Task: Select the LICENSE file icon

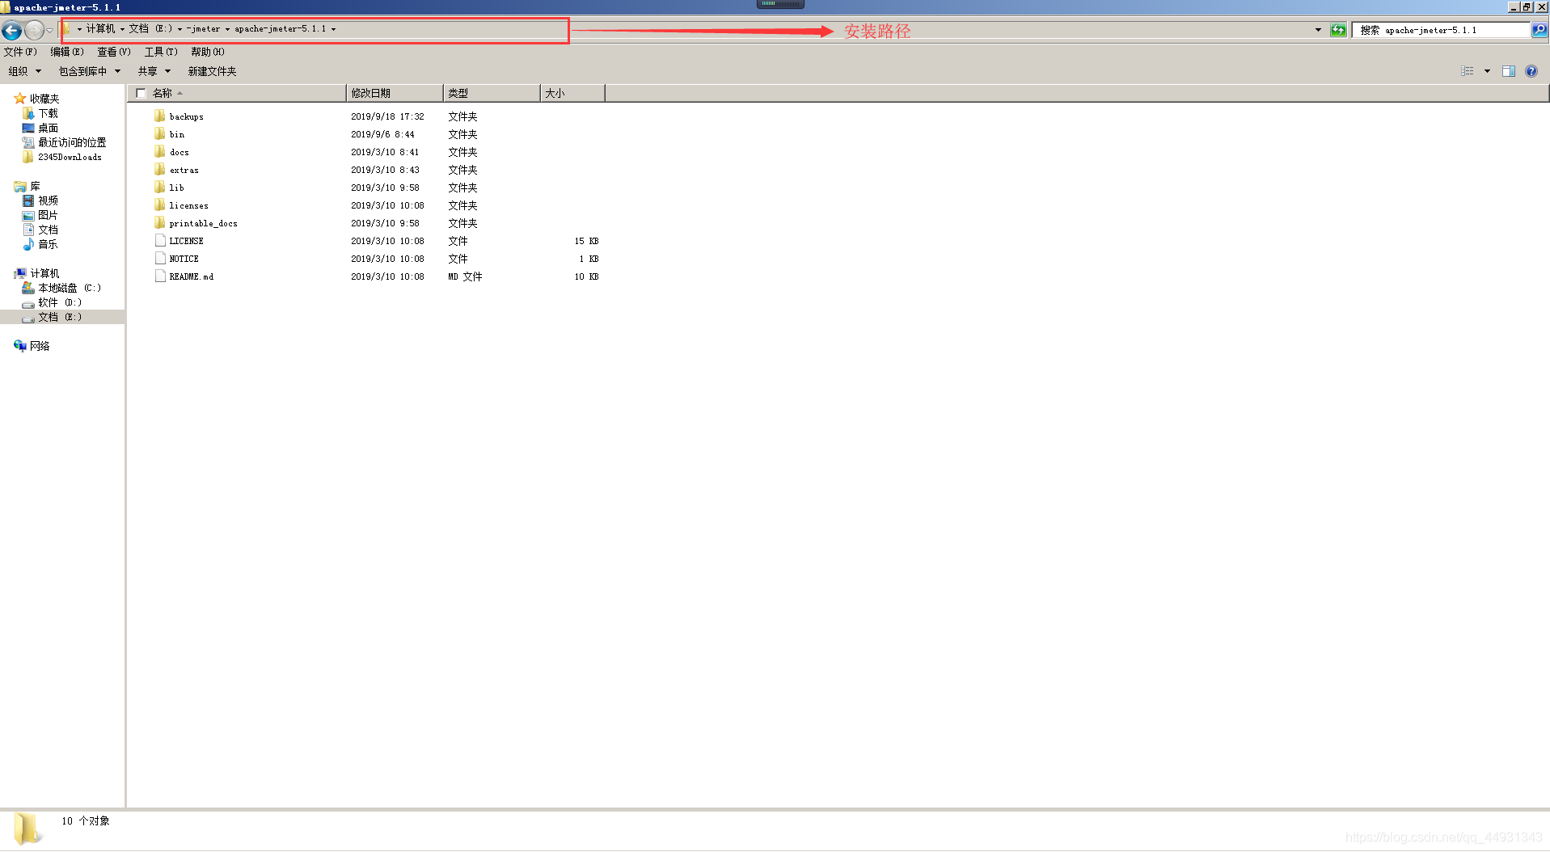Action: 160,240
